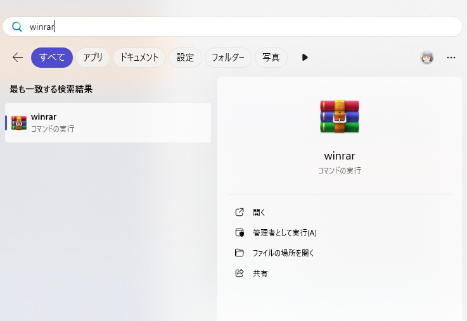Click the small winrar icon in results
This screenshot has width=467, height=321.
point(19,123)
